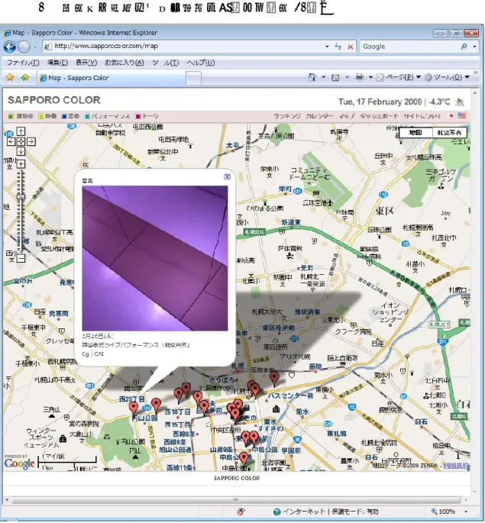Open the ランキング page link
This screenshot has height=523, width=485.
[287, 116]
